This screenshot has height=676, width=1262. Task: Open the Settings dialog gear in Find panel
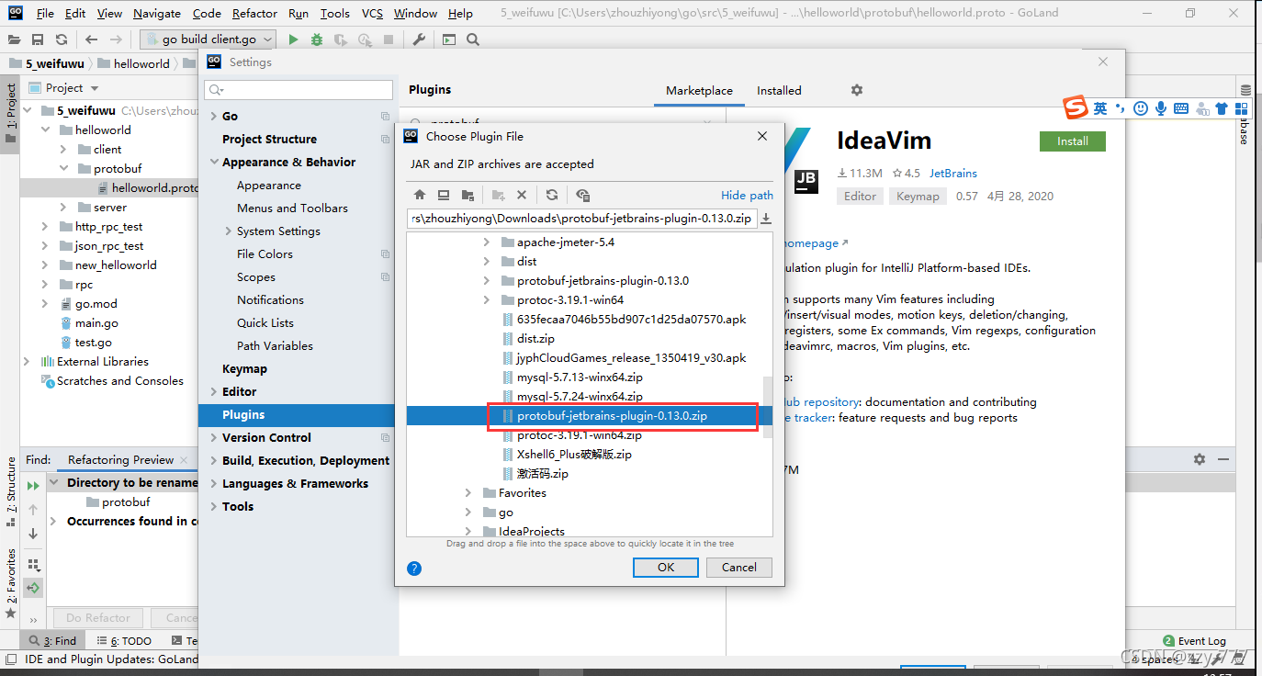(1199, 459)
